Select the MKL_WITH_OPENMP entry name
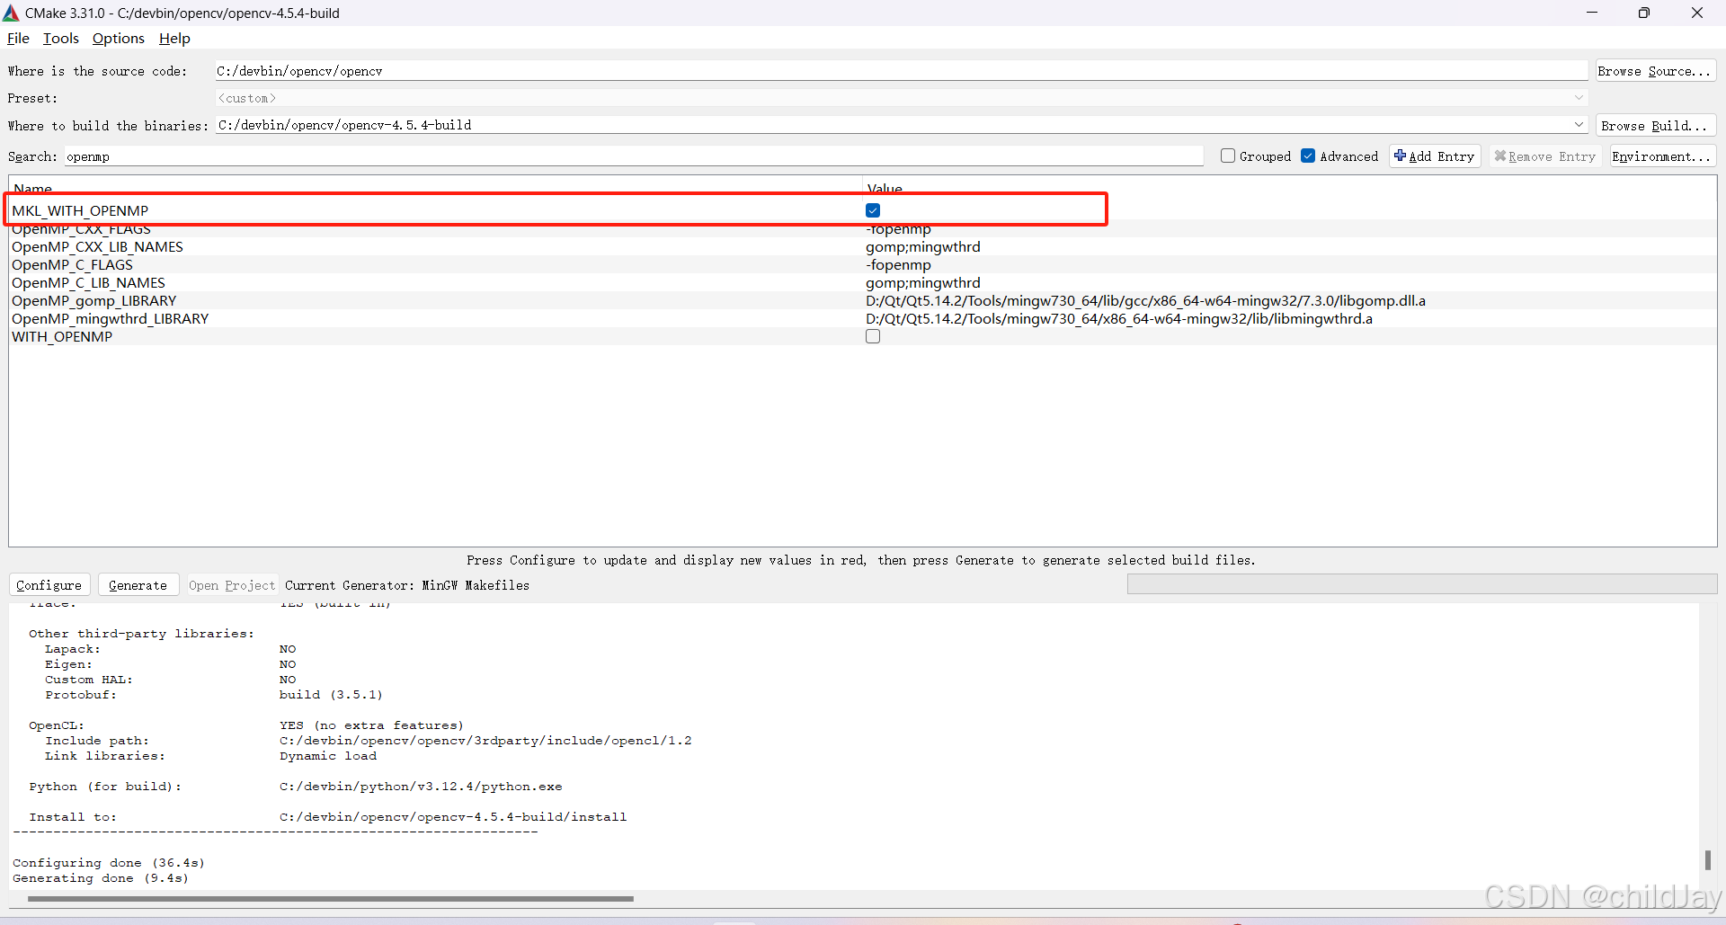Image resolution: width=1726 pixels, height=925 pixels. pos(80,210)
